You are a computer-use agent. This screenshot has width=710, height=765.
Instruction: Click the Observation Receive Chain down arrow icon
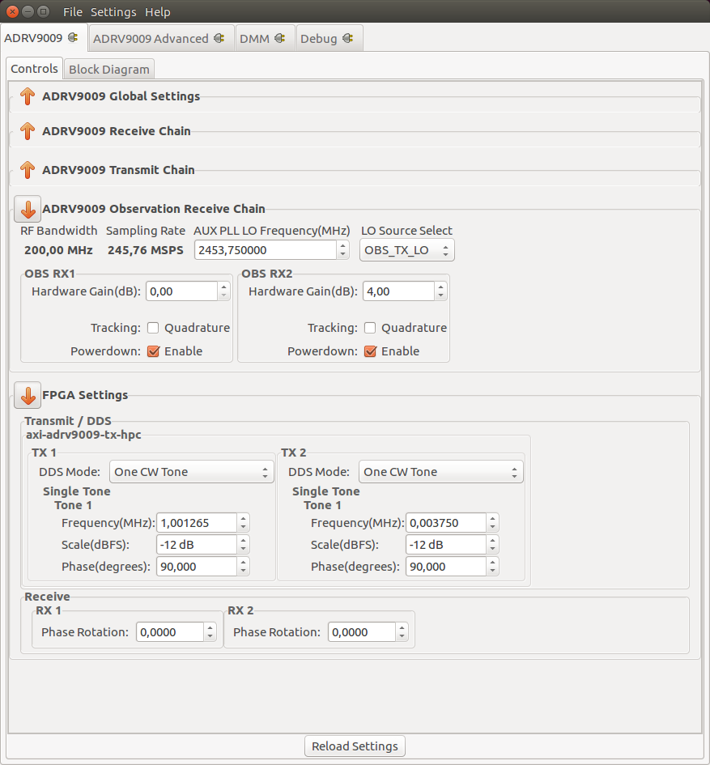click(27, 209)
